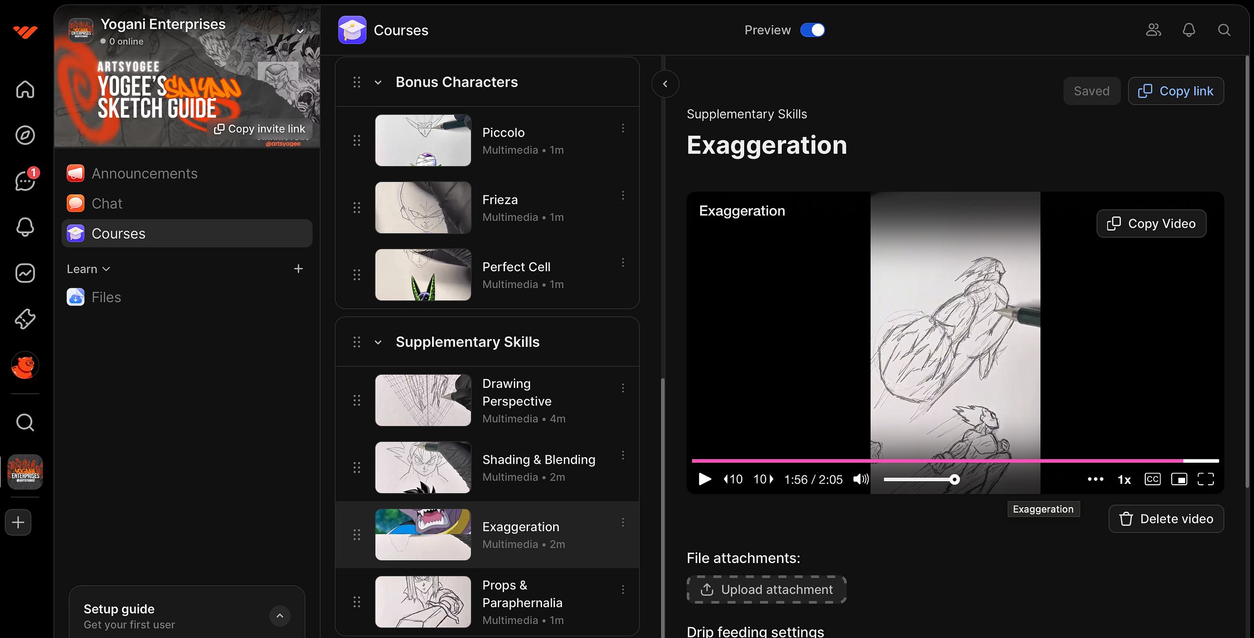Viewport: 1254px width, 638px height.
Task: Collapse the Learn group
Action: 89,269
